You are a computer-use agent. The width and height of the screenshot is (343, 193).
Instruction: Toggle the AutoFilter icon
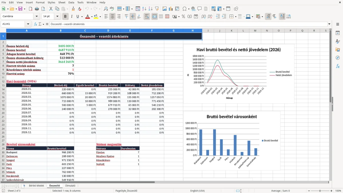pos(157,9)
